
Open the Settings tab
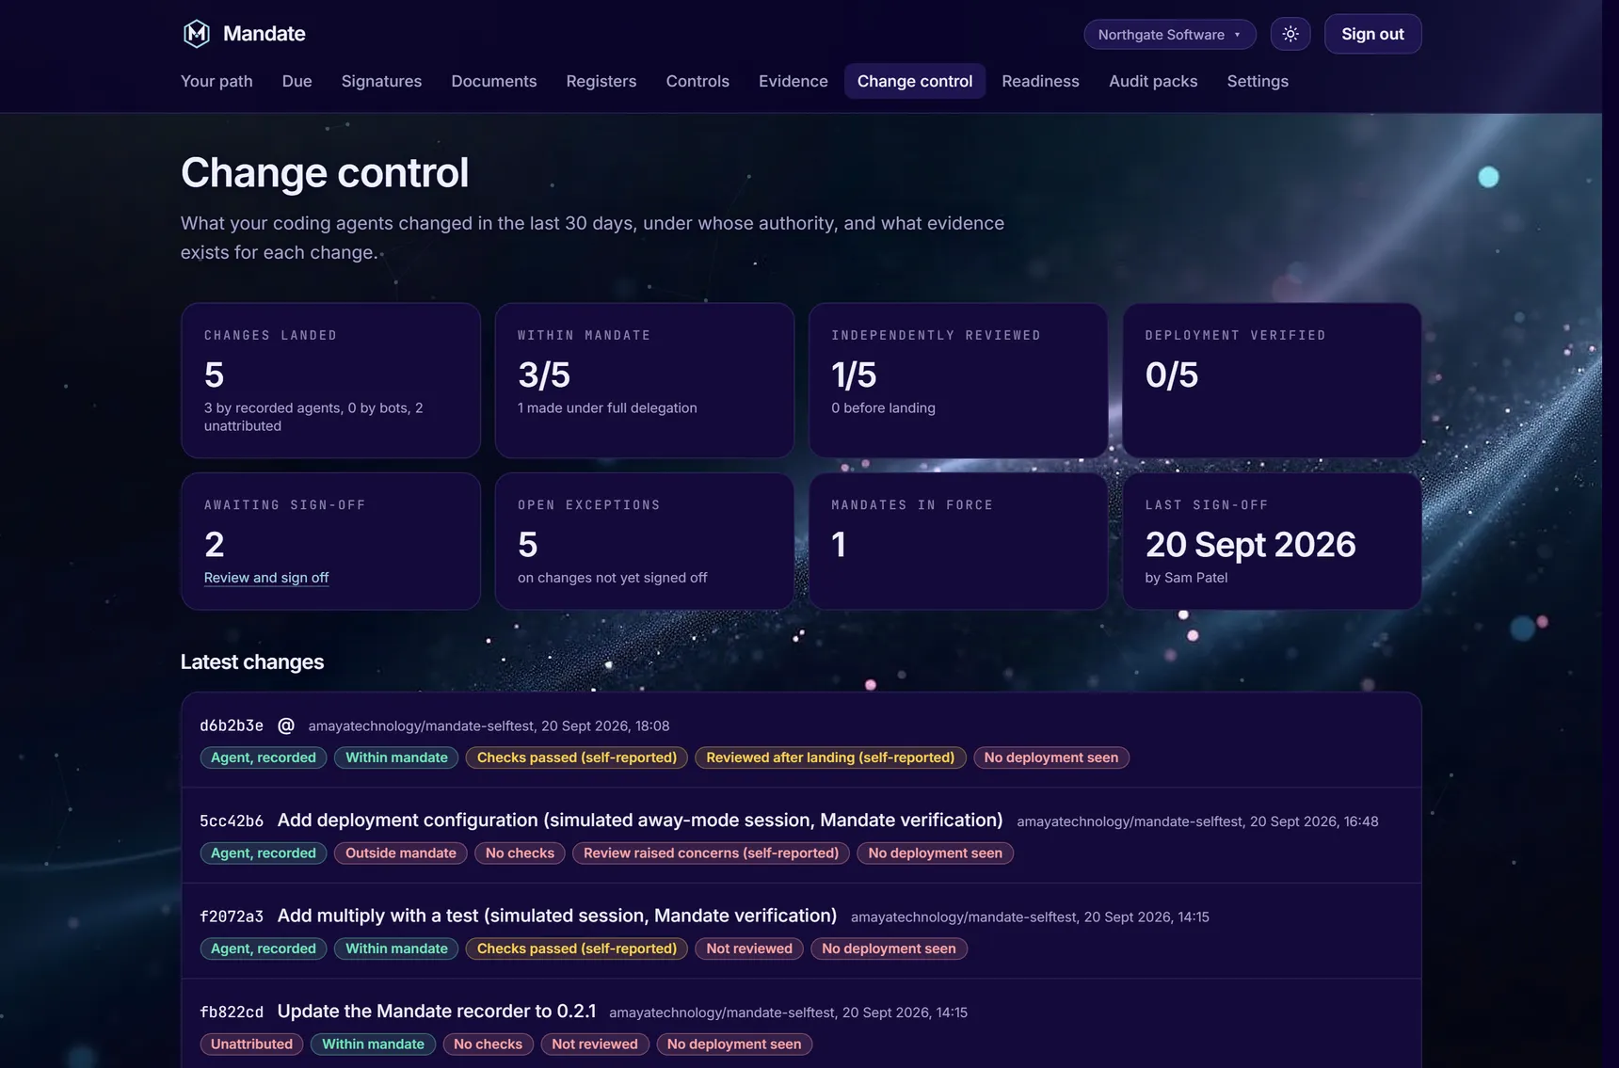(1258, 81)
